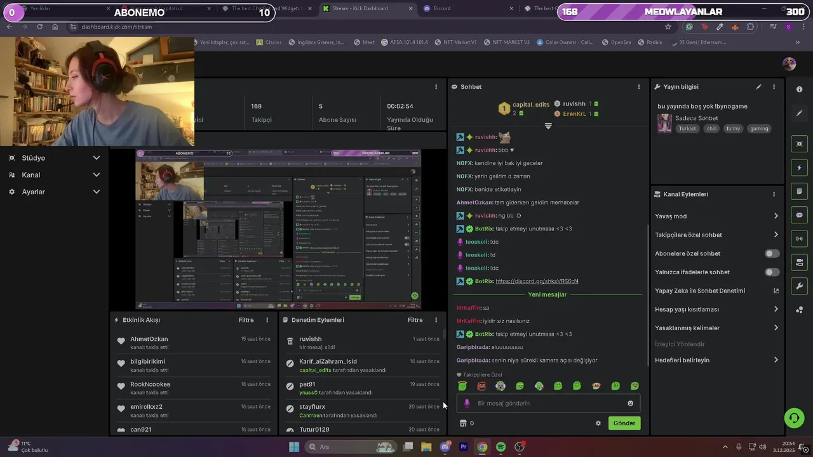This screenshot has width=813, height=457.
Task: Click the Turkish tag in stream info
Action: point(687,128)
